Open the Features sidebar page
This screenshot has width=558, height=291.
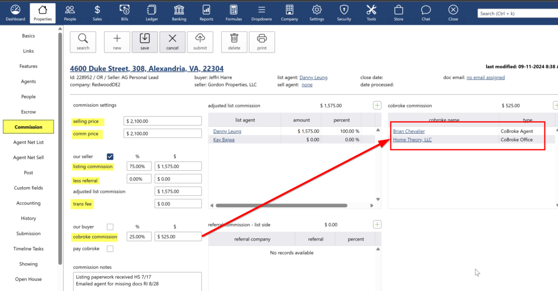click(28, 66)
